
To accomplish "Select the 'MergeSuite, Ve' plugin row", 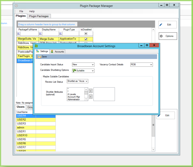I will click(55, 39).
